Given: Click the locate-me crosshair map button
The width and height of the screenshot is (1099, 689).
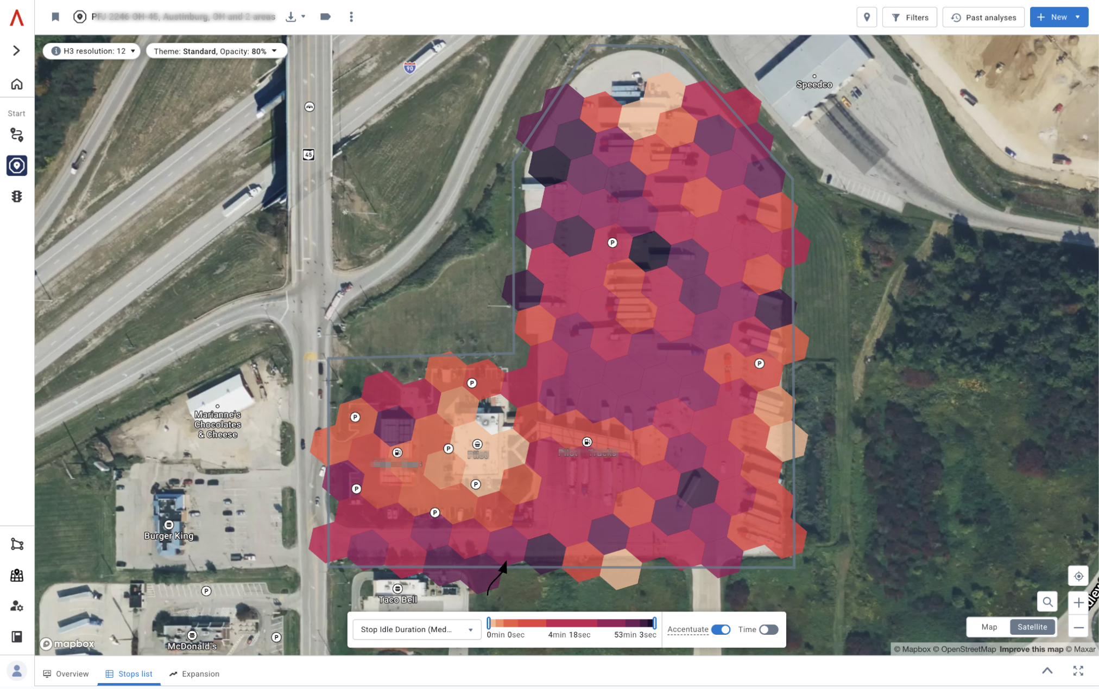Looking at the screenshot, I should click(x=1078, y=576).
